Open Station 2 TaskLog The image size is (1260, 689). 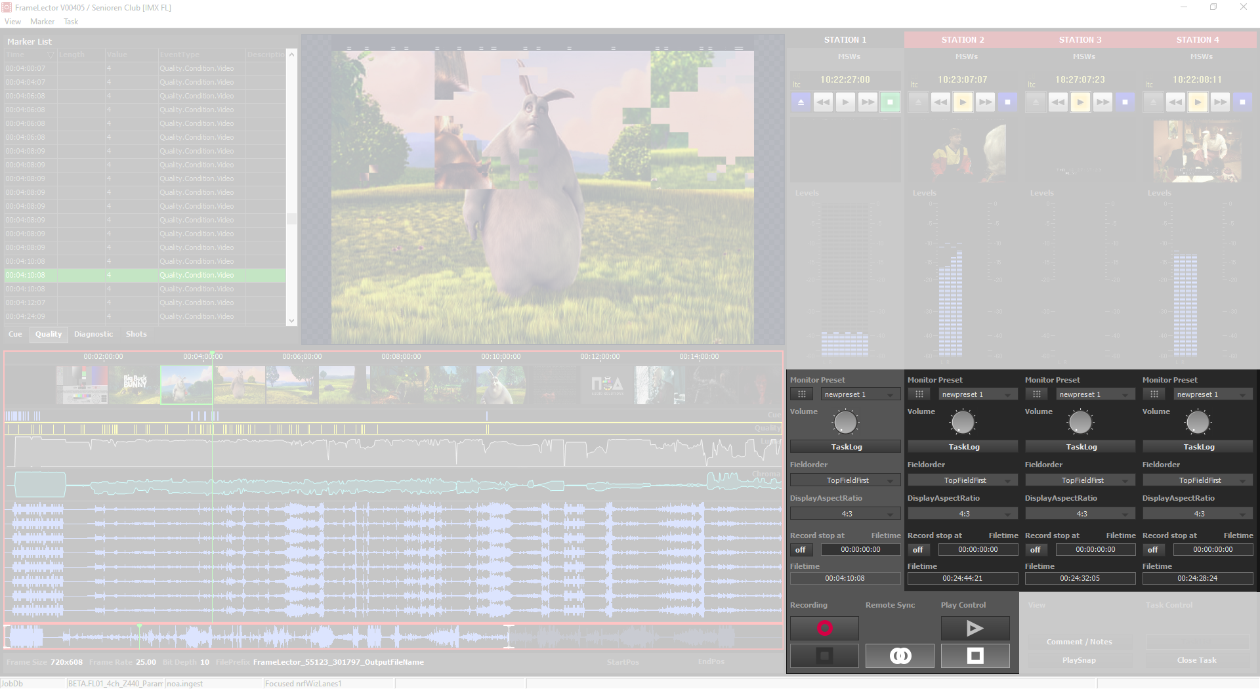963,447
